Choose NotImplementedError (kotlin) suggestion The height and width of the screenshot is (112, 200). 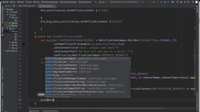pyautogui.click(x=87, y=72)
